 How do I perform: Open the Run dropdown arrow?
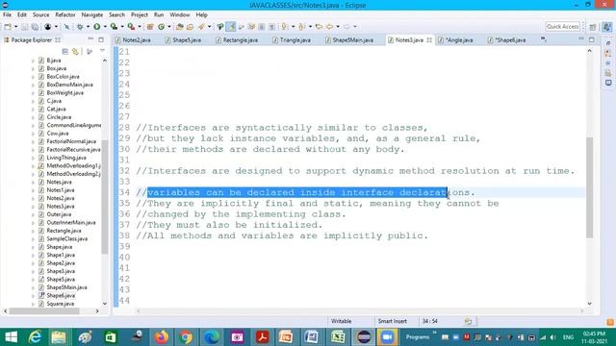(x=105, y=27)
